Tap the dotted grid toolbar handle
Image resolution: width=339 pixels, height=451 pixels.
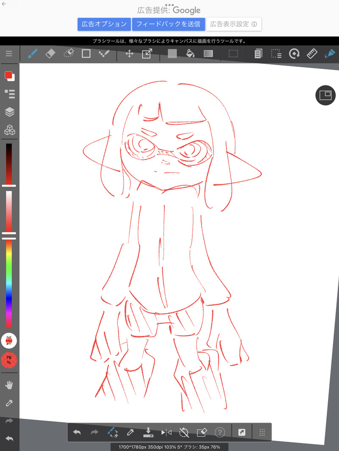point(262,432)
